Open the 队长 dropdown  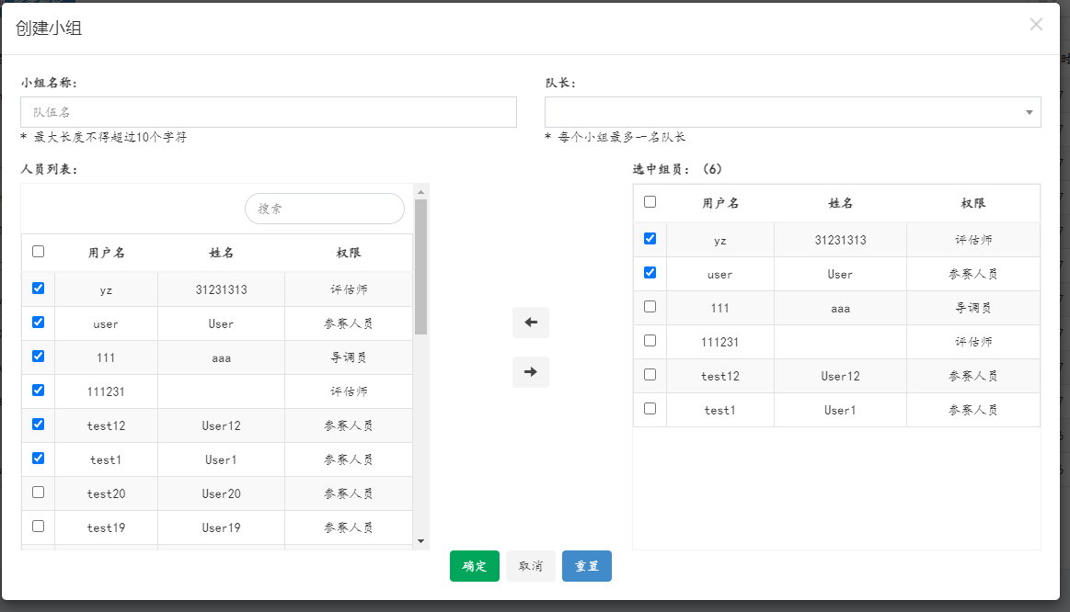tap(792, 112)
